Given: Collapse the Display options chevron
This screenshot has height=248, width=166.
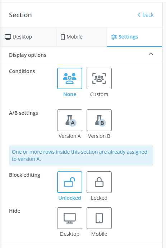Looking at the screenshot, I should pyautogui.click(x=151, y=54).
